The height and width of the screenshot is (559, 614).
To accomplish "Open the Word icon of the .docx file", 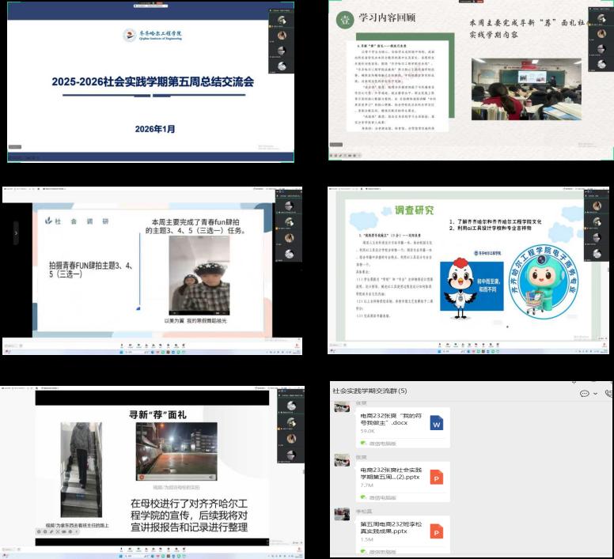I will pos(436,423).
